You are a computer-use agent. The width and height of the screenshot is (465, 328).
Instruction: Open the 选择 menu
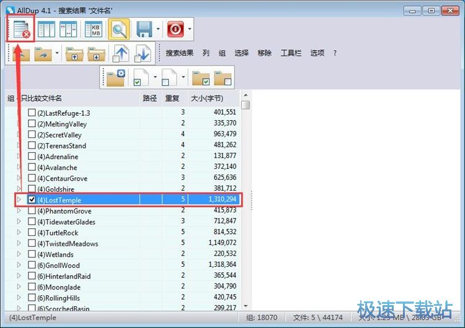pos(242,53)
